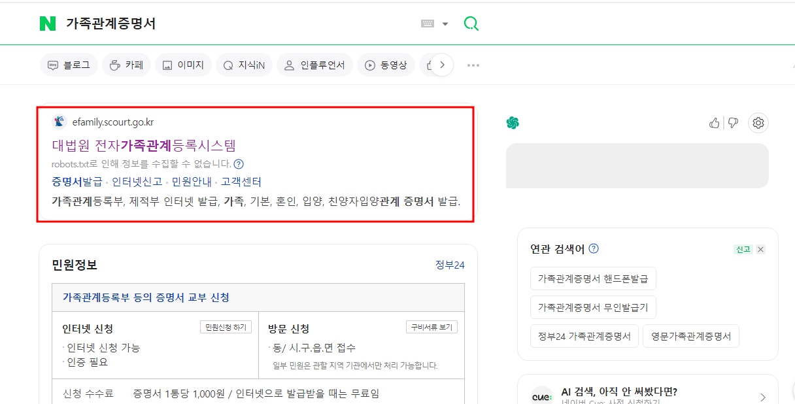
Task: Click the 인터넷 신청 가능 text
Action: 103,348
